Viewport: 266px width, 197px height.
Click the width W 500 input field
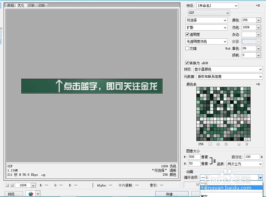coord(194,157)
